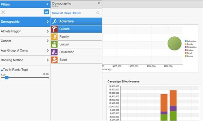Apply filters with the Go button
The width and height of the screenshot is (203, 121).
pyautogui.click(x=46, y=12)
